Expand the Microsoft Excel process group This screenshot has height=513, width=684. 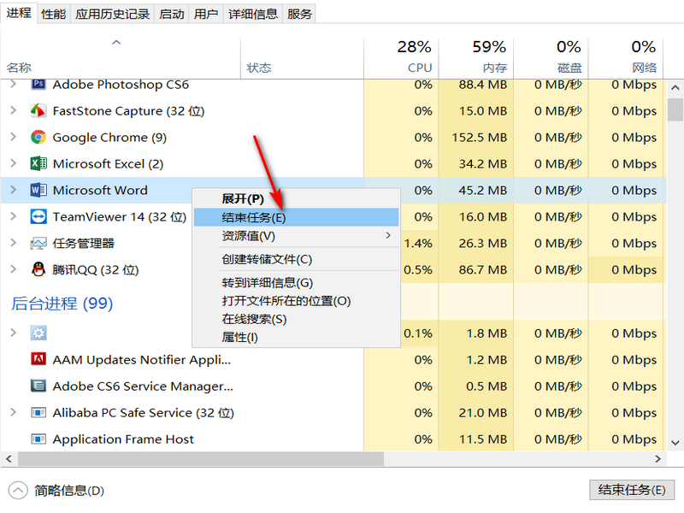[x=13, y=164]
